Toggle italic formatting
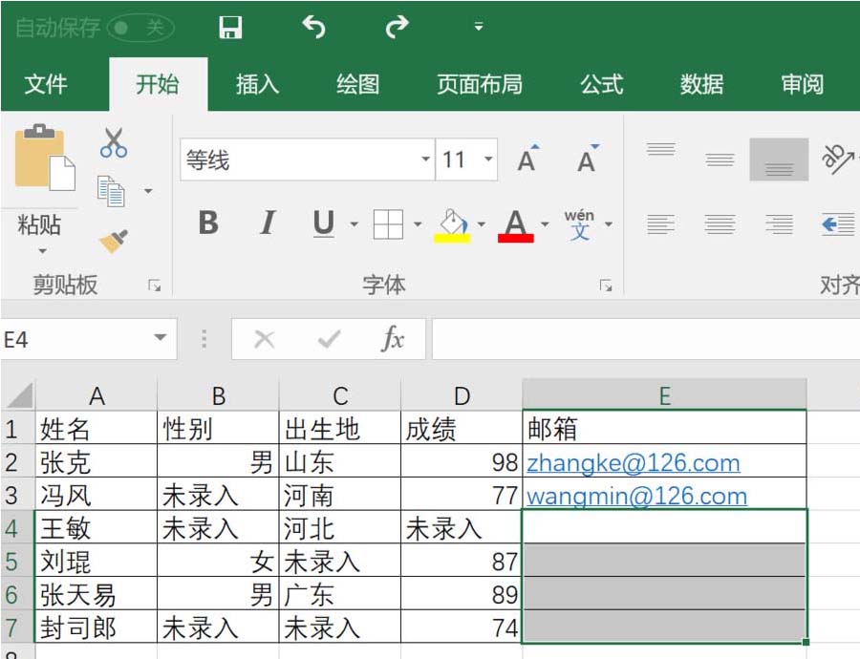860x659 pixels. click(x=268, y=223)
